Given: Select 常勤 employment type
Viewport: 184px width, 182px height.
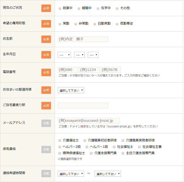Looking at the screenshot, I should [x=60, y=24].
